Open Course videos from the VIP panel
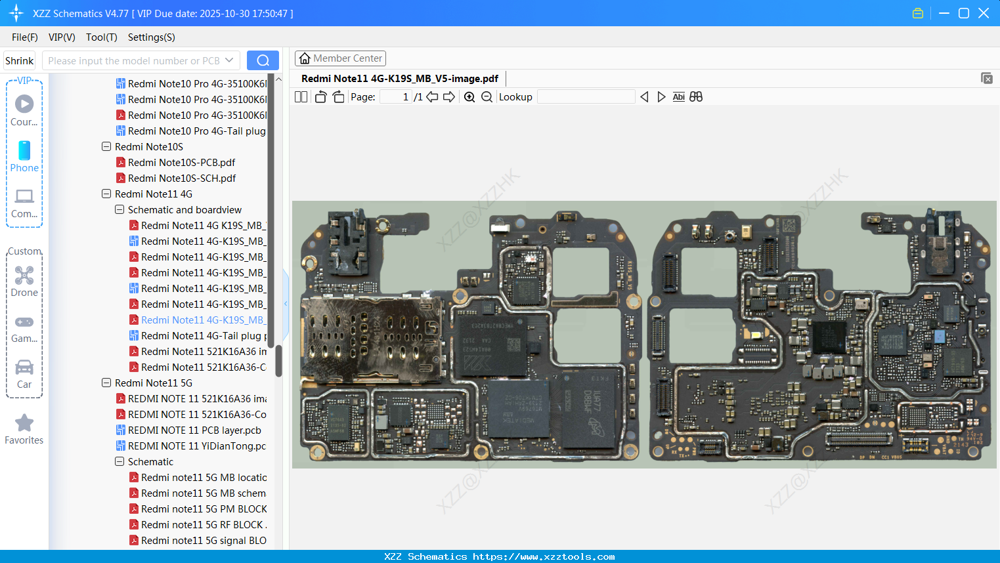Image resolution: width=1000 pixels, height=563 pixels. pos(24,108)
